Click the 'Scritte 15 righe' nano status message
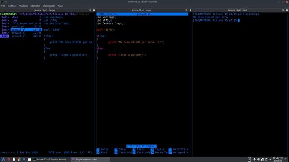This screenshot has width=289, height=162. click(141, 146)
